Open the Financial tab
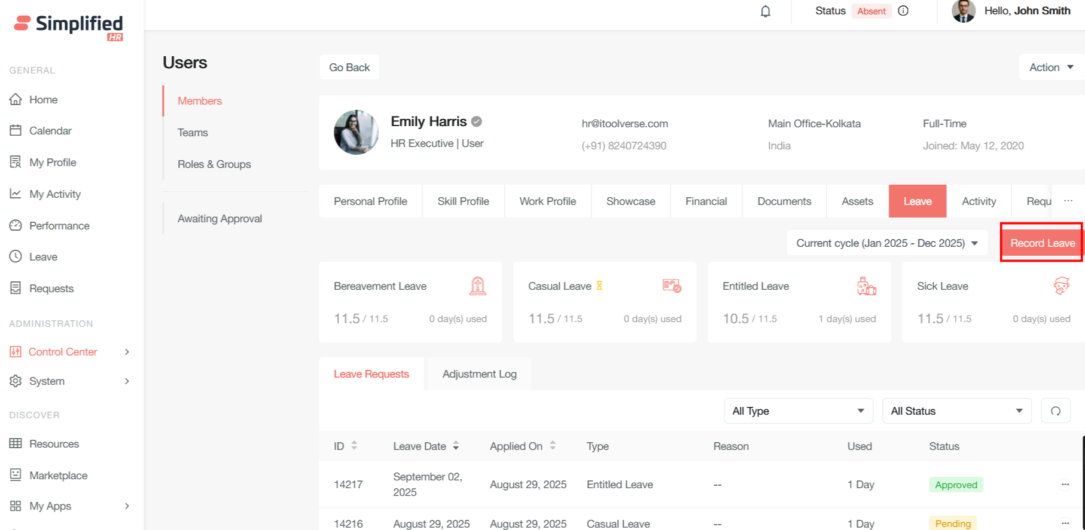Screen dimensions: 1085x530 click(x=706, y=201)
